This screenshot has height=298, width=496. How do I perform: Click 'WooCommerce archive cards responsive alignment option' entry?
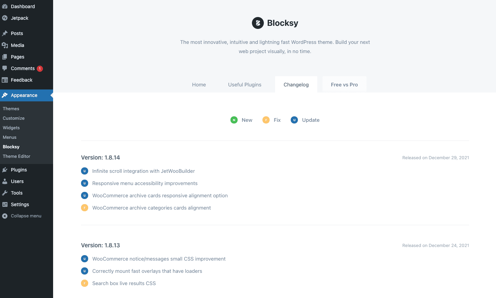pyautogui.click(x=160, y=196)
